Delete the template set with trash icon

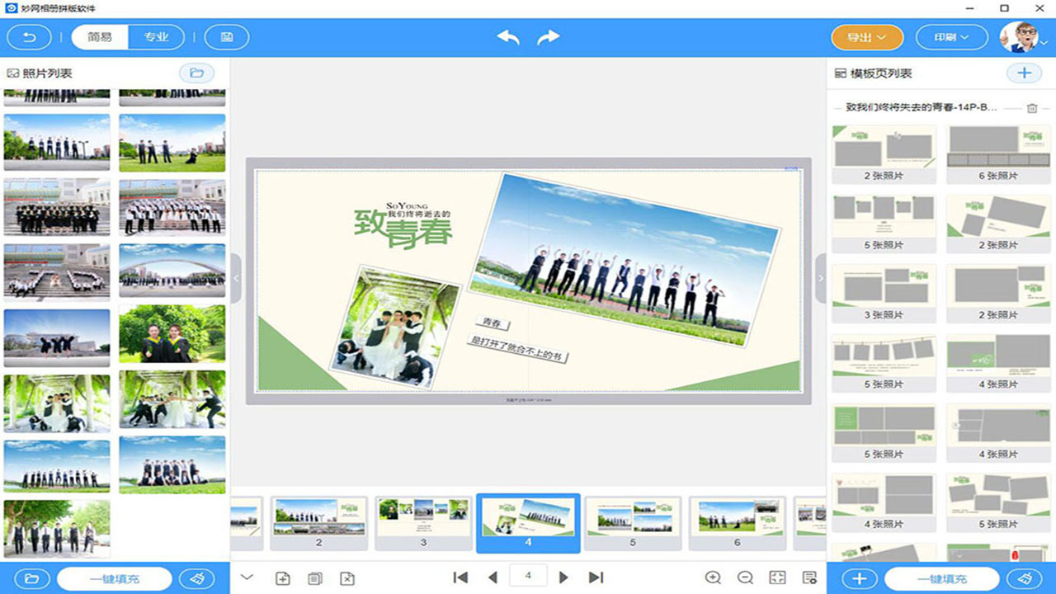tap(1031, 108)
